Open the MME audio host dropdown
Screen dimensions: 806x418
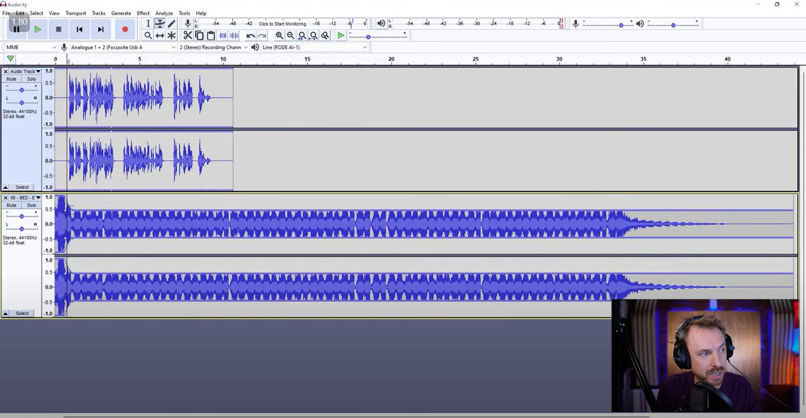[31, 47]
